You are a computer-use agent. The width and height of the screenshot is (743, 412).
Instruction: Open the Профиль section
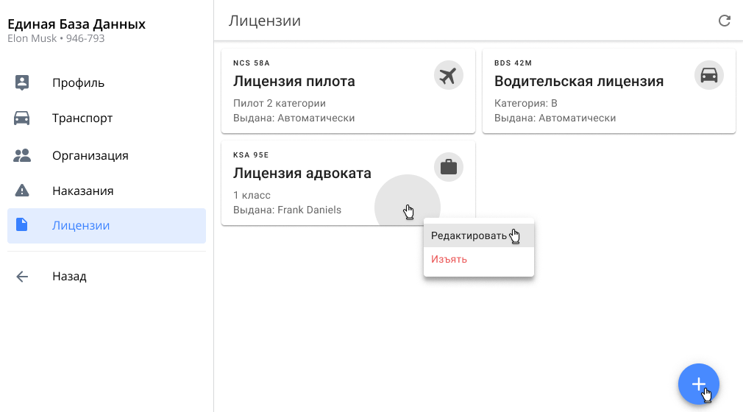78,82
